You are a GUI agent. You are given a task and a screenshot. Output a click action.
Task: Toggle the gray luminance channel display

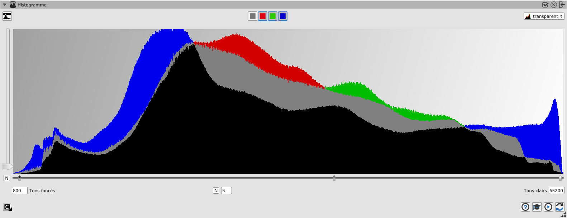(253, 16)
